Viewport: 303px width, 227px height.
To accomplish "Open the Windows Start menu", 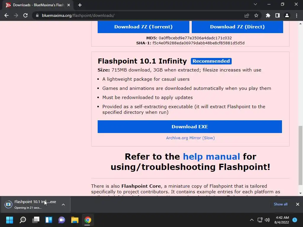I will point(9,220).
